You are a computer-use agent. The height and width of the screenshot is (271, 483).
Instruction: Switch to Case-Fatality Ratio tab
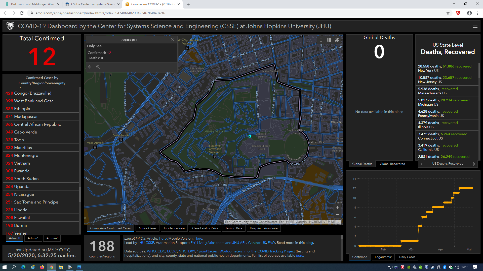point(205,228)
